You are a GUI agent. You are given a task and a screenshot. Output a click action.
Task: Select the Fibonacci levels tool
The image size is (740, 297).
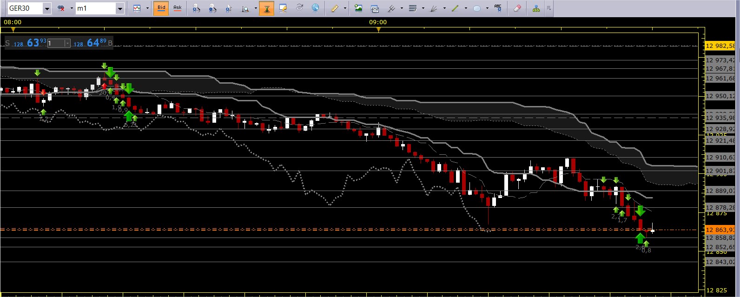(x=412, y=8)
